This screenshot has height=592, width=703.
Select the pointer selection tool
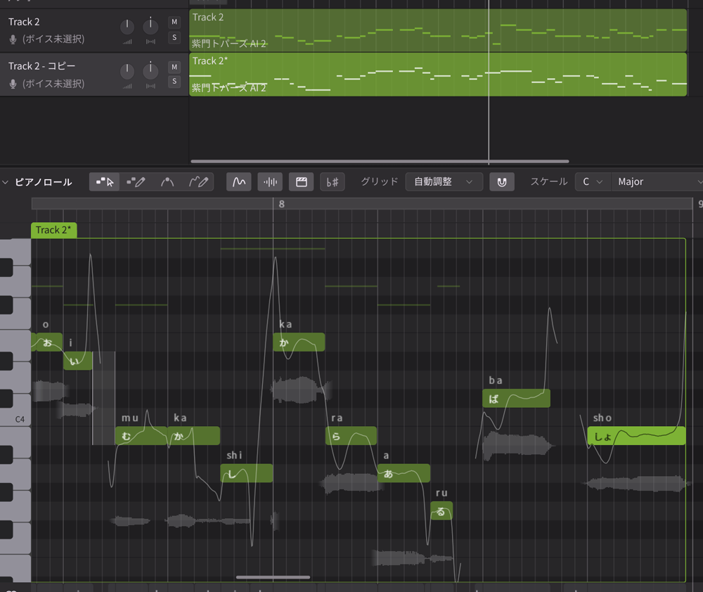[x=105, y=182]
